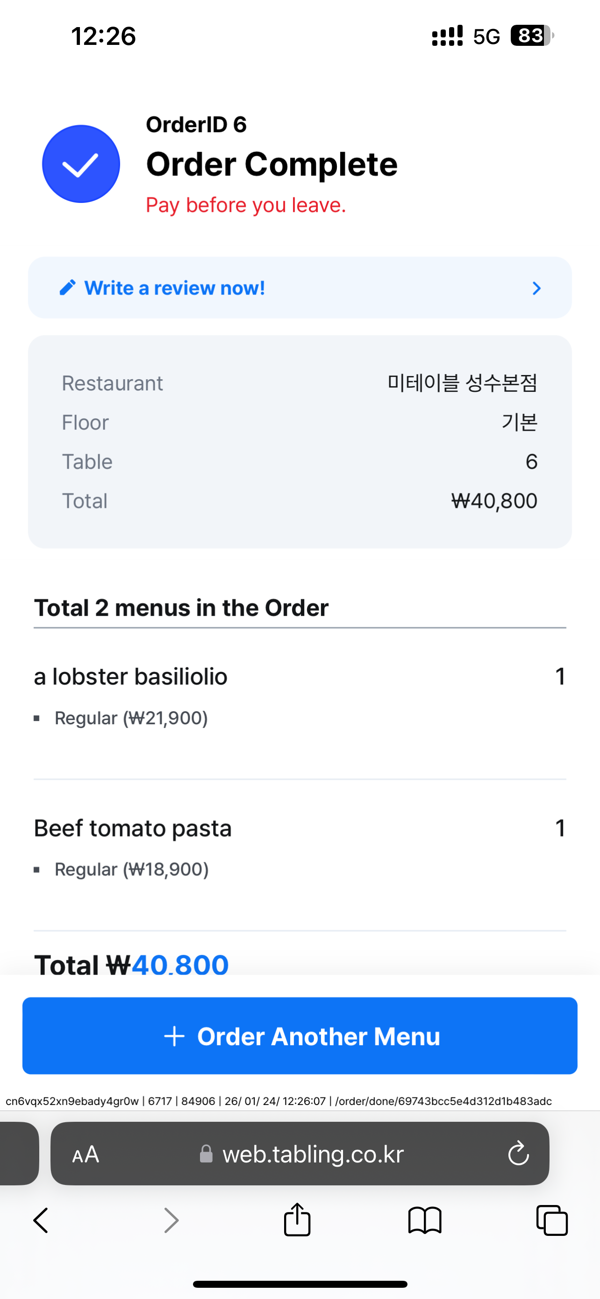Tap the restaurant name 미테이블 성수본점
The width and height of the screenshot is (600, 1299).
point(462,383)
